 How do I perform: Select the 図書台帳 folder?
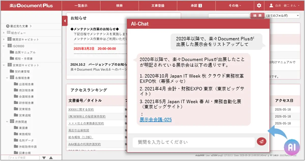pos(25,153)
